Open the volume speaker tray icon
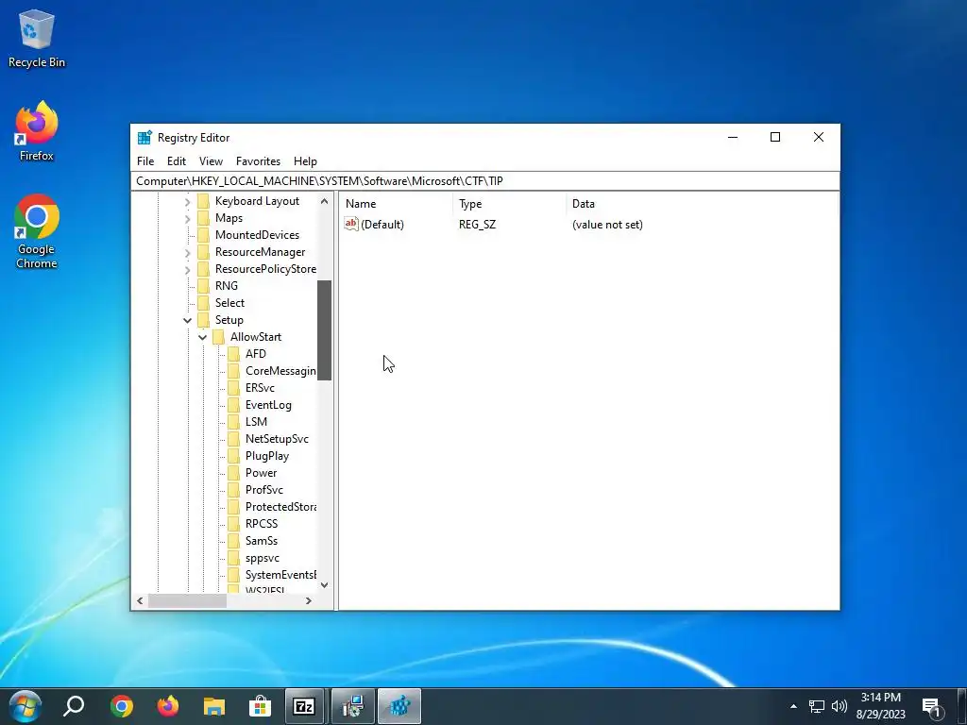Viewport: 967px width, 725px height. coord(840,706)
